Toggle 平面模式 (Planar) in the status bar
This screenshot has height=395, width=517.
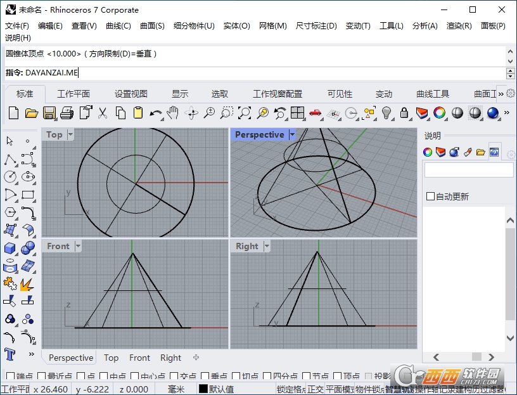point(340,389)
